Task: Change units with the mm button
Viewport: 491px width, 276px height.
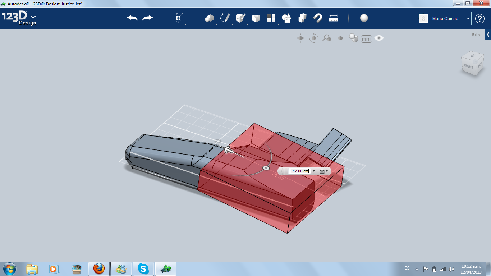Action: [366, 39]
